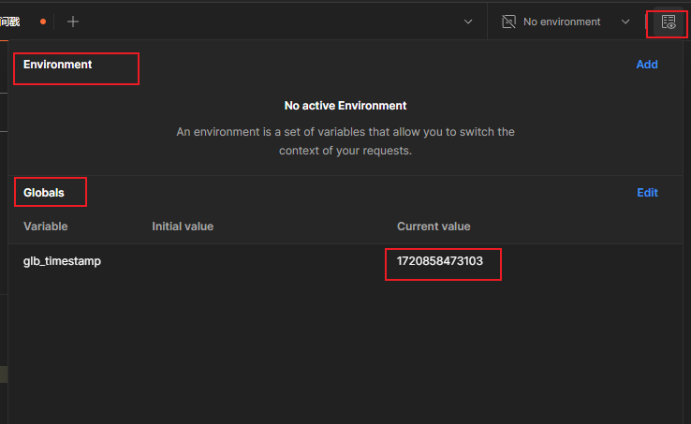Click Edit link for Globals
The image size is (691, 424).
click(x=647, y=193)
